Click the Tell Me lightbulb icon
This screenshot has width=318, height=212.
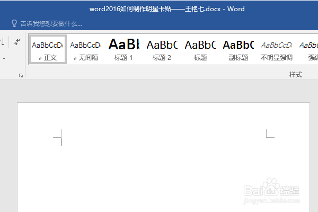14,23
